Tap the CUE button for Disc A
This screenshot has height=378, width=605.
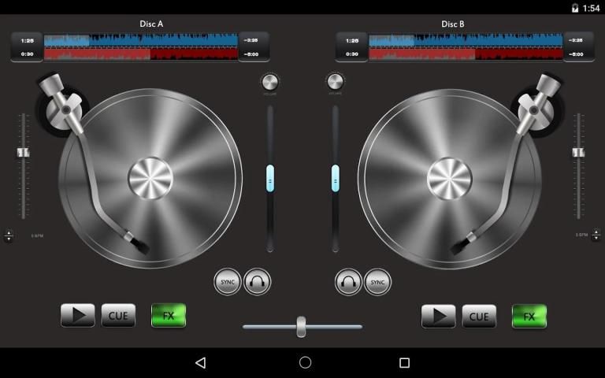[118, 316]
